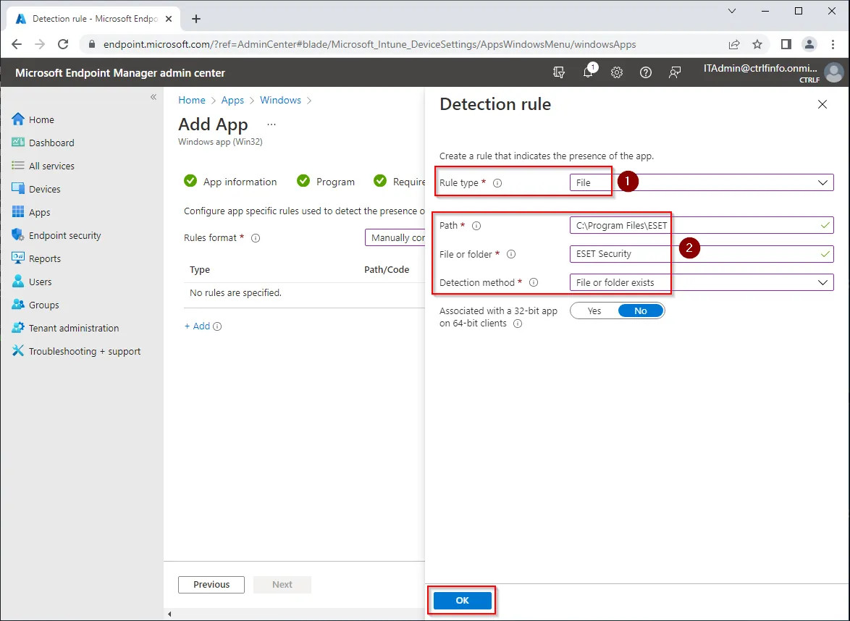Image resolution: width=850 pixels, height=621 pixels.
Task: Open Endpoint security section
Action: click(x=56, y=236)
